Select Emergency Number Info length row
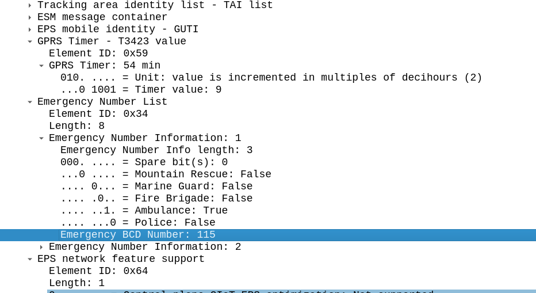536x293 pixels. (x=156, y=150)
